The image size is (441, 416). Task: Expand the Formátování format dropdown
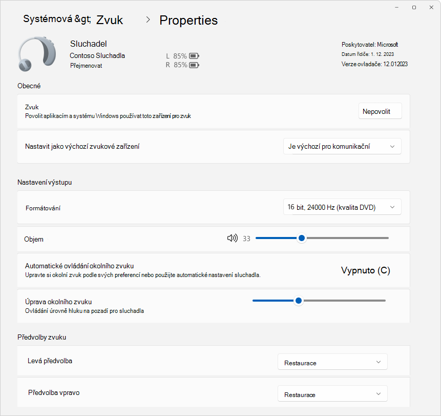[342, 207]
